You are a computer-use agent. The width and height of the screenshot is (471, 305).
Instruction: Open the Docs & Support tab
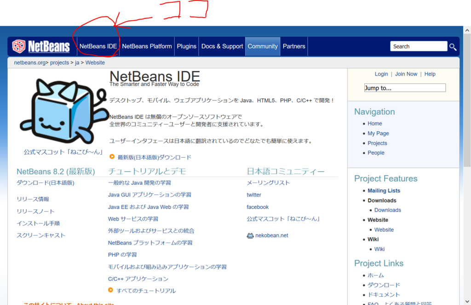[x=222, y=46]
